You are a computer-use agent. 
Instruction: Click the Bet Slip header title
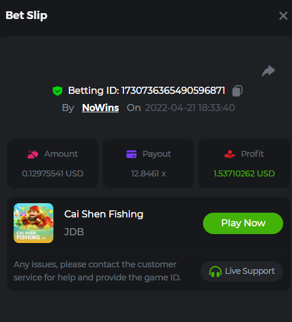(x=27, y=15)
